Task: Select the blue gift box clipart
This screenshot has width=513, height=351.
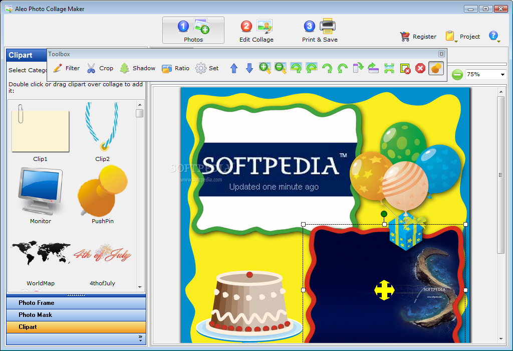Action: 407,231
